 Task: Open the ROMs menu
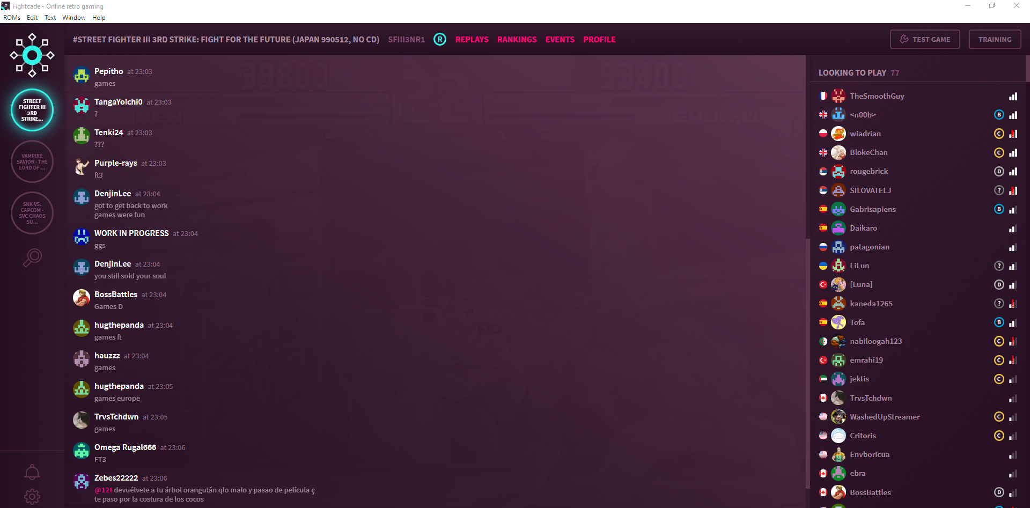point(12,18)
